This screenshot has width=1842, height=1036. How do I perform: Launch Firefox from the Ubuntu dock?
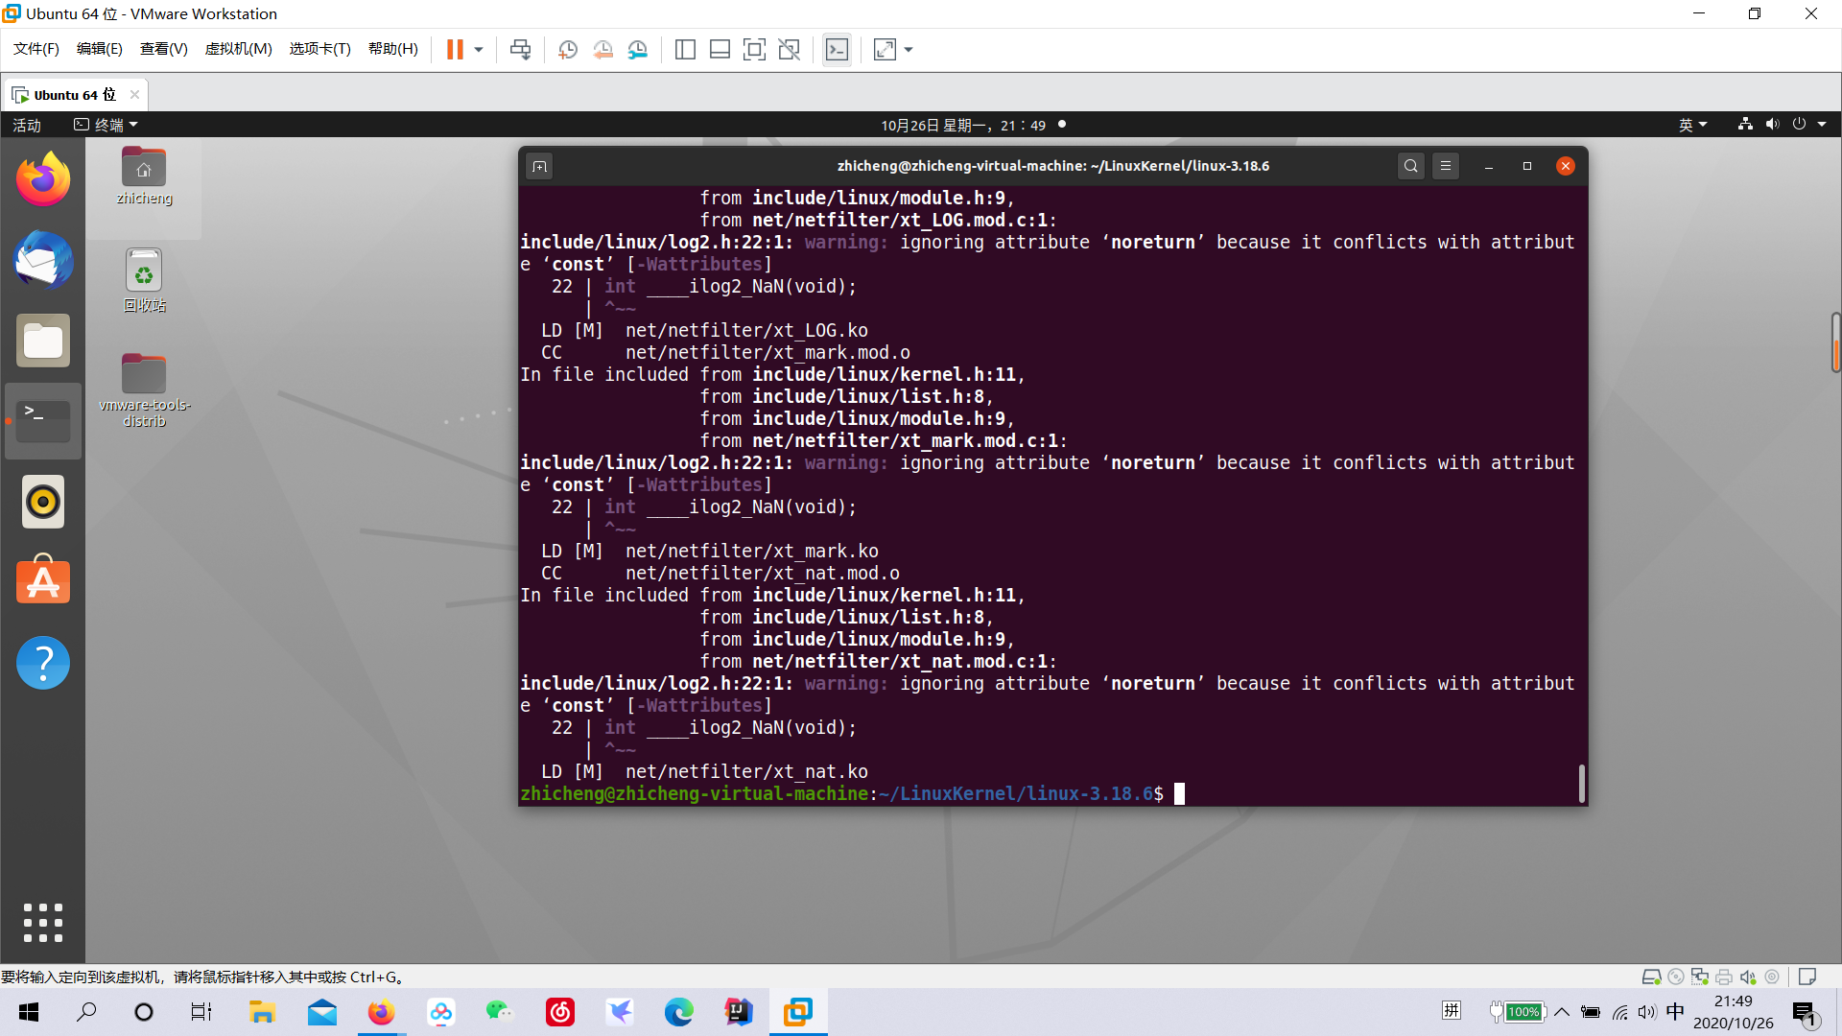coord(43,179)
